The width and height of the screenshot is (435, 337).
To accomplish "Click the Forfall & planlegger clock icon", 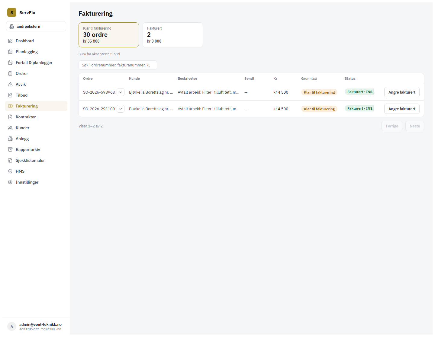I will pos(10,63).
